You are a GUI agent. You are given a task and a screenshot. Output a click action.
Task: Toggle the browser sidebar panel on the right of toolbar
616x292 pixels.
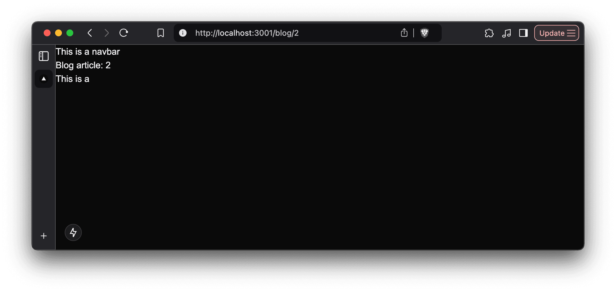[x=523, y=33]
